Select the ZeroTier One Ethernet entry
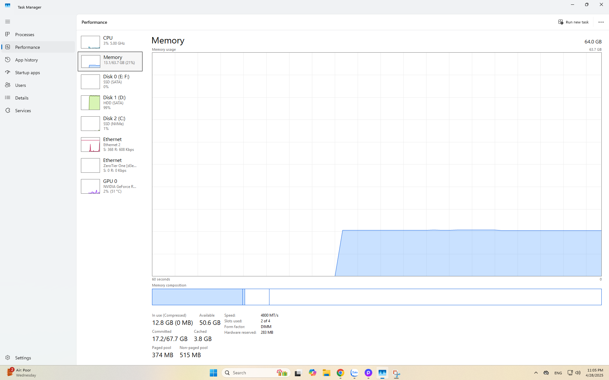 [x=110, y=165]
